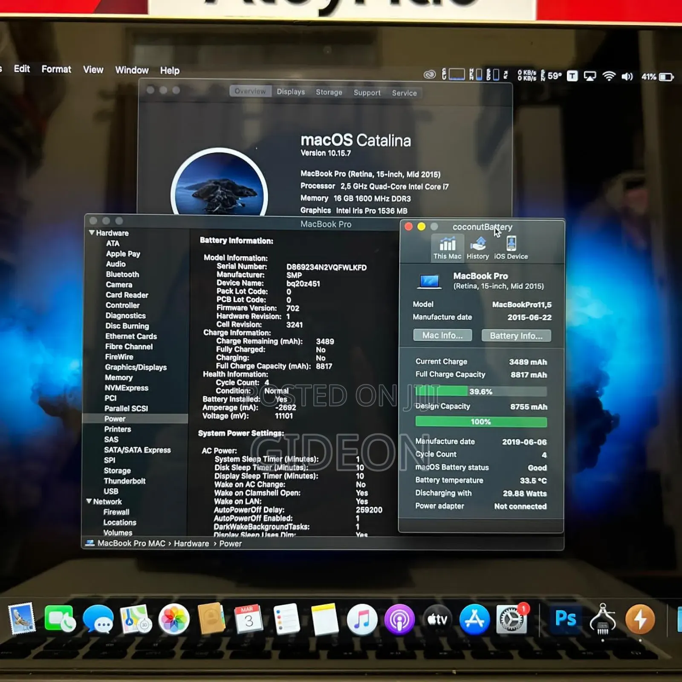Click the battery serial number value
Viewport: 682px width, 682px height.
point(327,267)
